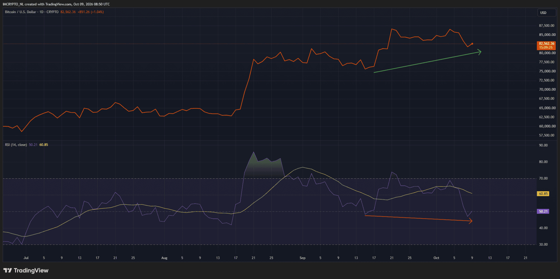Click the 40.00 RSI axis label

coord(543,228)
